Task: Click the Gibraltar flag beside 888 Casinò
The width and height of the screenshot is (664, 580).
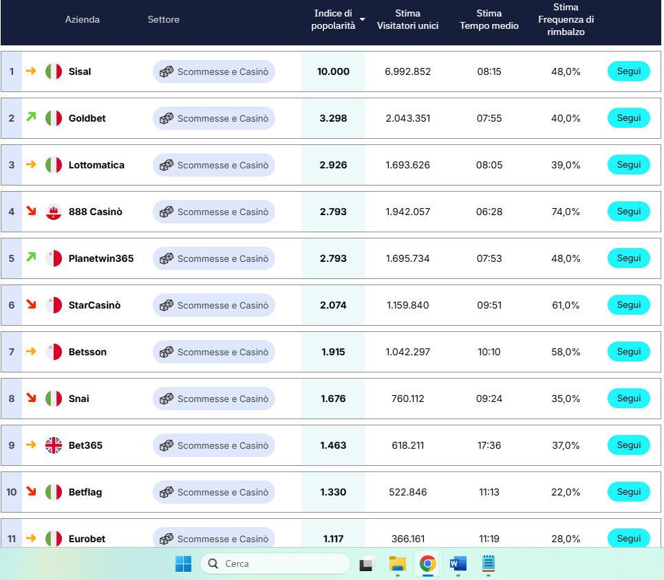Action: (54, 212)
